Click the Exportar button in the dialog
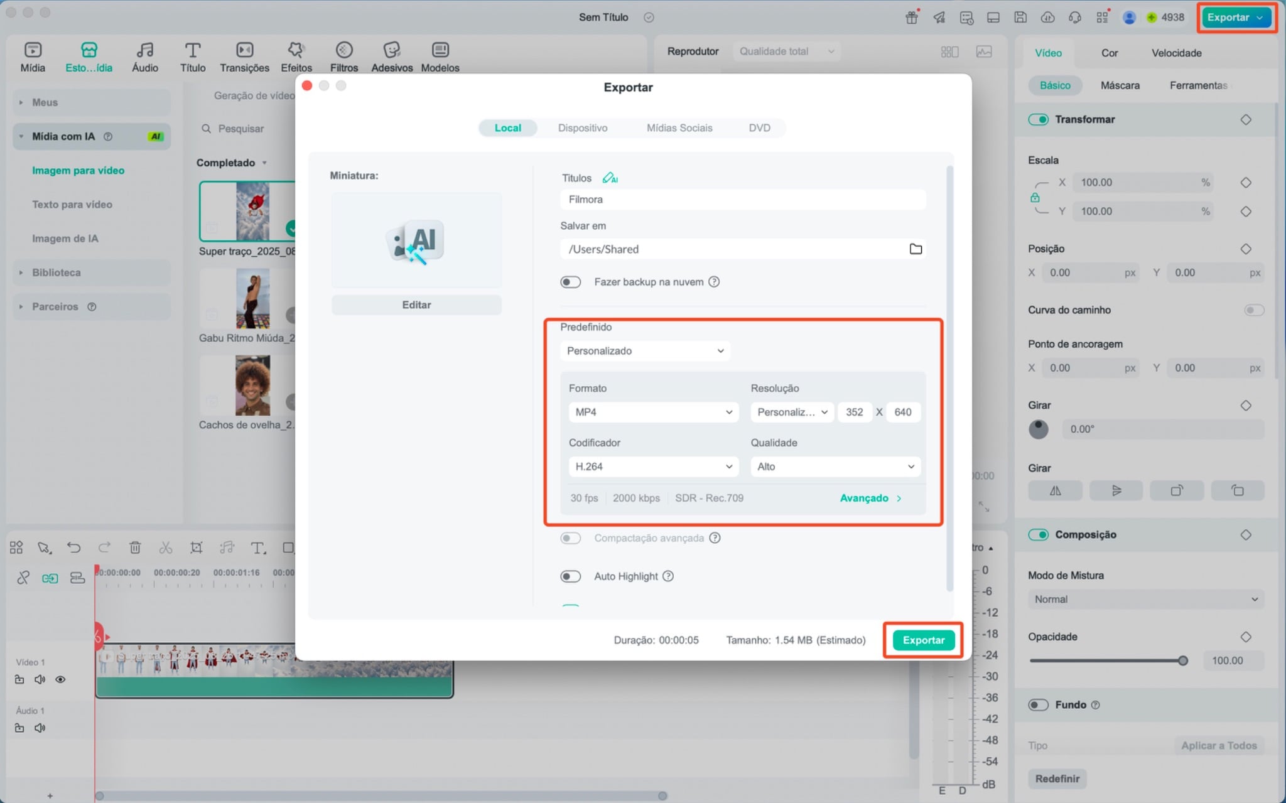The image size is (1286, 803). click(x=923, y=640)
